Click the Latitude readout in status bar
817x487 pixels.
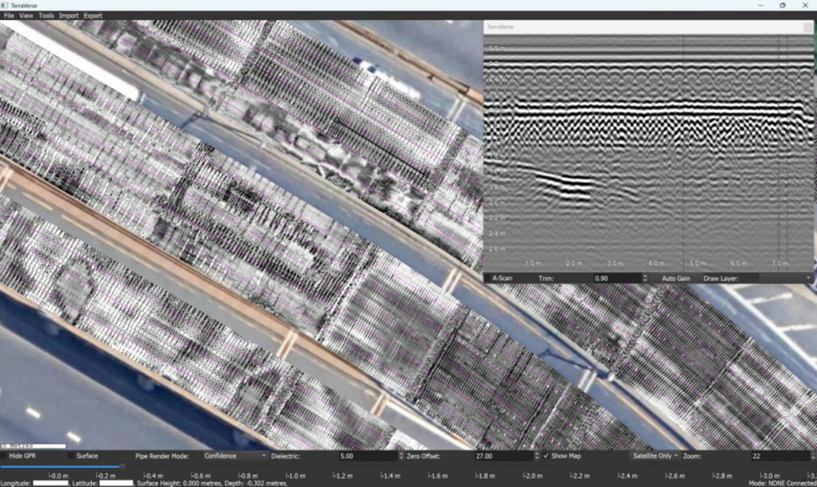(103, 483)
